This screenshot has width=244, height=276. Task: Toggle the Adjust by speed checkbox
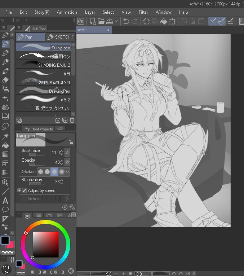coord(24,190)
